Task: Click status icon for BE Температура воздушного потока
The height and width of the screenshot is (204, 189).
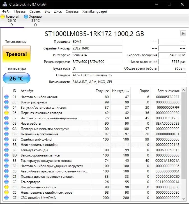Action: [6, 160]
